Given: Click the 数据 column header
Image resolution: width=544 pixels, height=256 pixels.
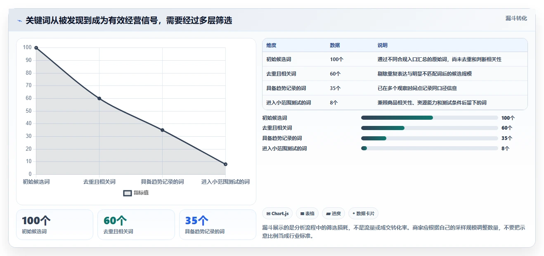Looking at the screenshot, I should click(x=335, y=45).
